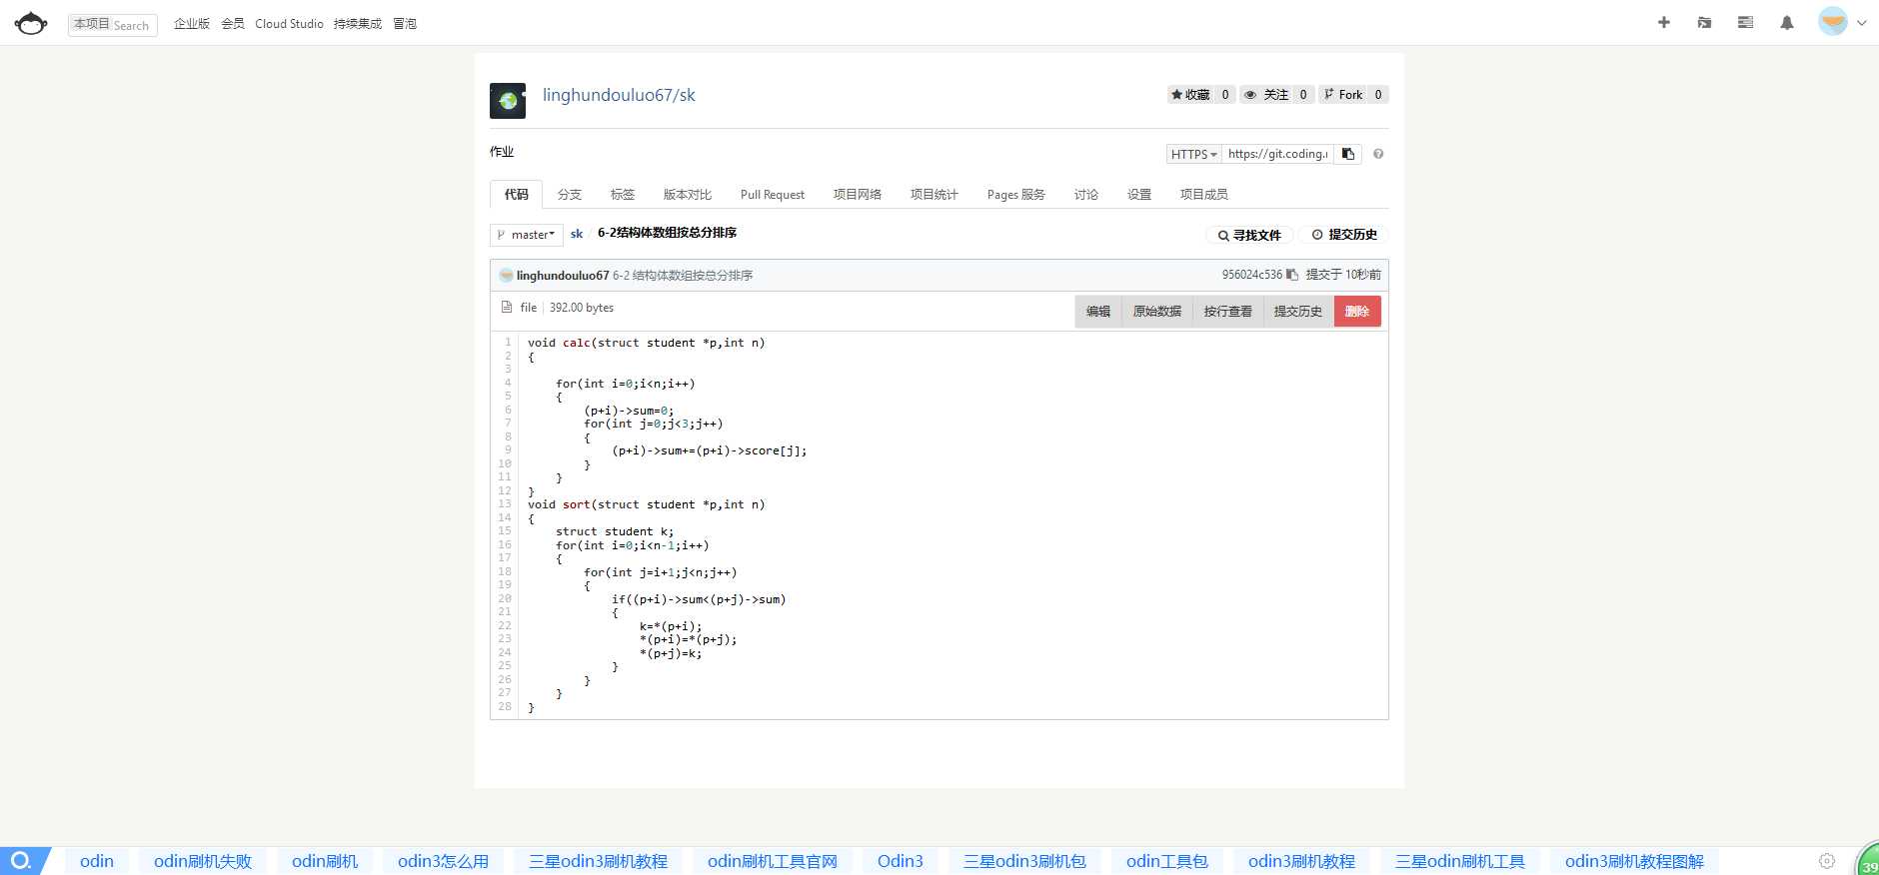Image resolution: width=1879 pixels, height=875 pixels.
Task: Click 按行查看 blame button
Action: click(x=1228, y=312)
